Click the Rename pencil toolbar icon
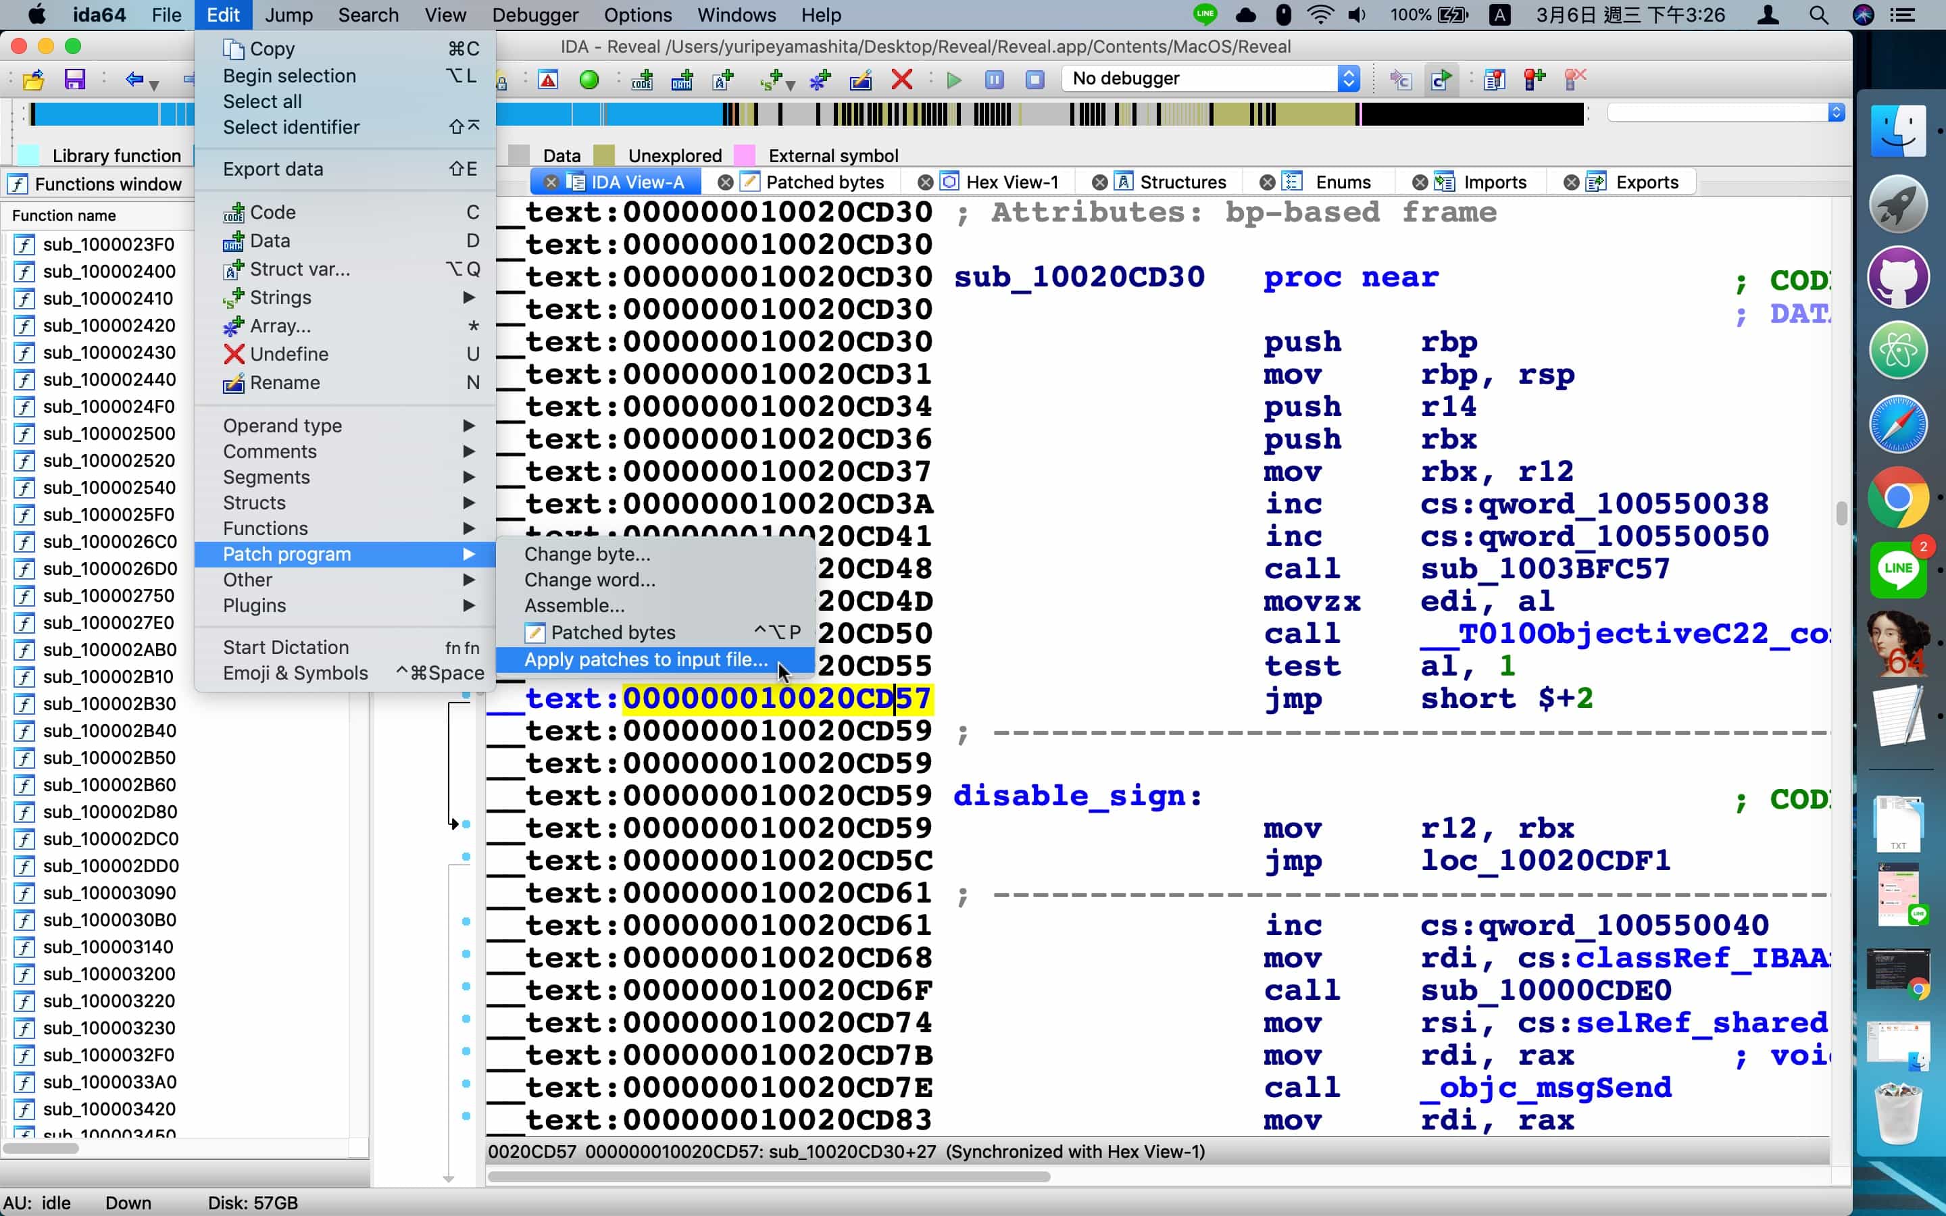The height and width of the screenshot is (1216, 1946). point(860,79)
